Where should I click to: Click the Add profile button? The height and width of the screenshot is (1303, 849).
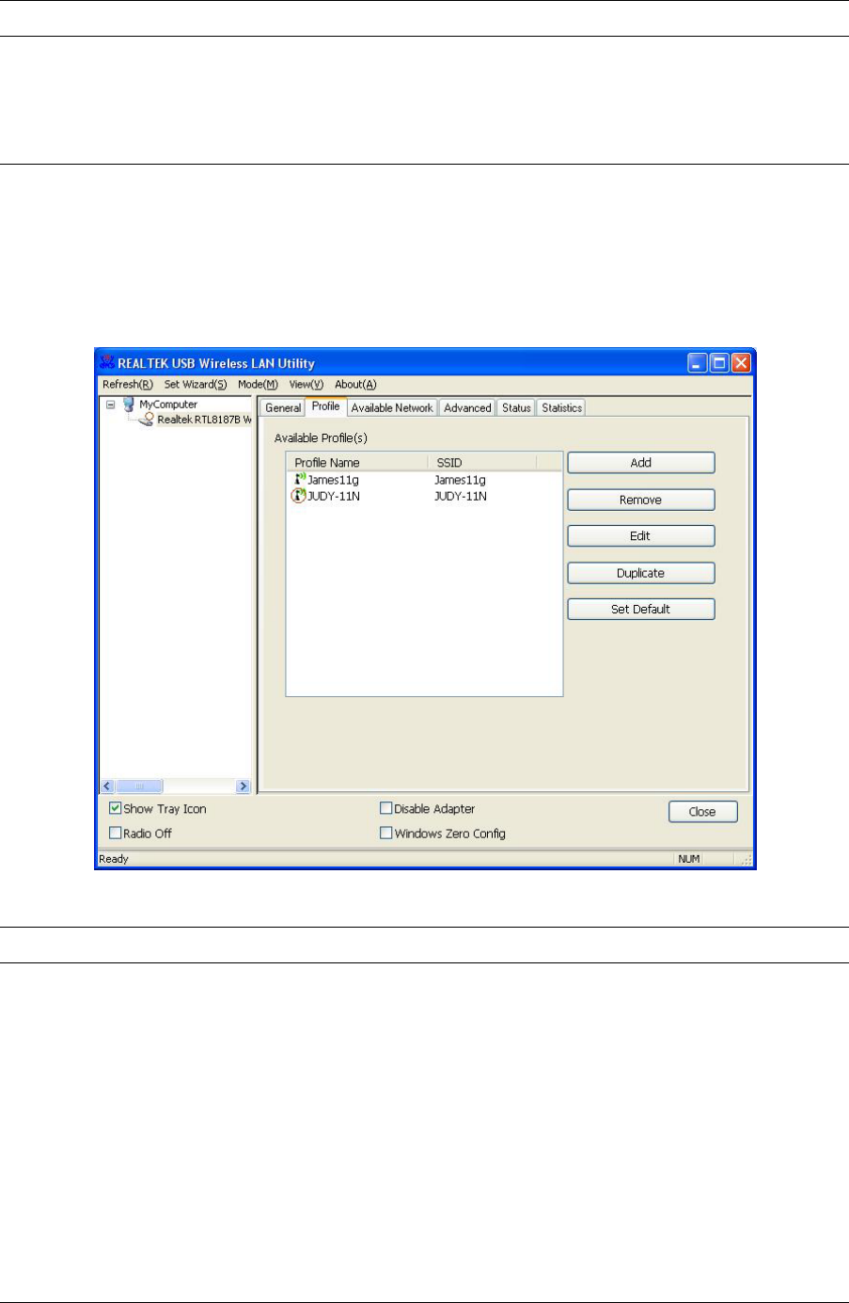(x=641, y=463)
